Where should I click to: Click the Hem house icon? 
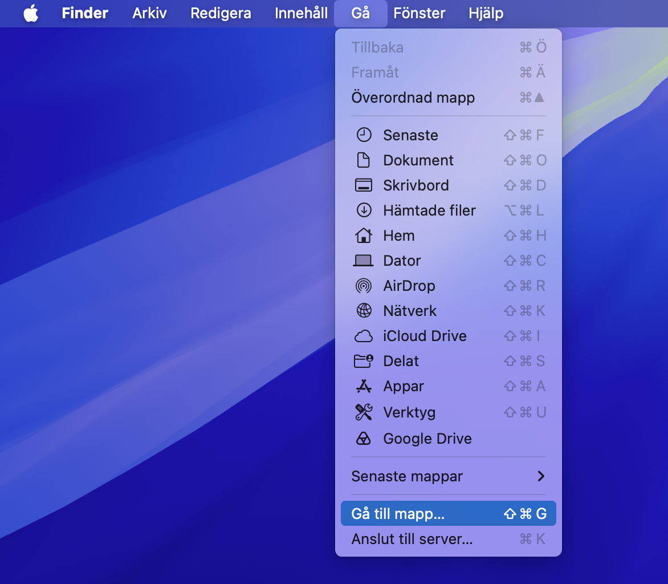point(364,236)
